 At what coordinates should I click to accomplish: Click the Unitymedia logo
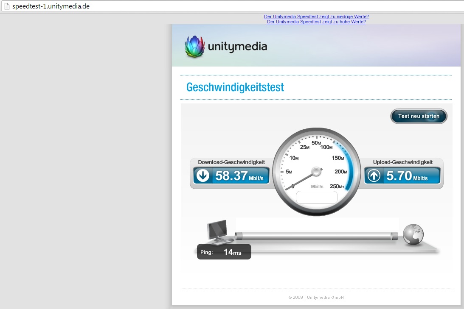click(x=226, y=46)
